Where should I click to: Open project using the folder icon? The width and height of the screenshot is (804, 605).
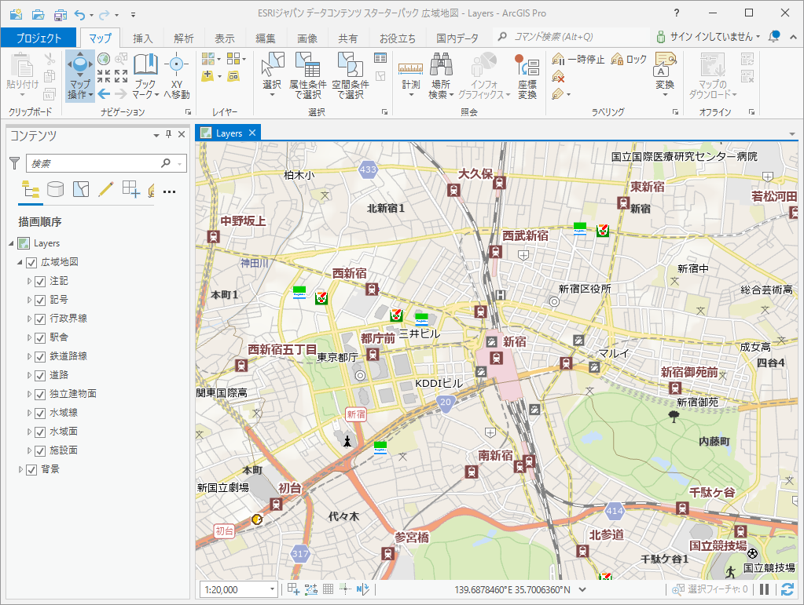tap(38, 14)
